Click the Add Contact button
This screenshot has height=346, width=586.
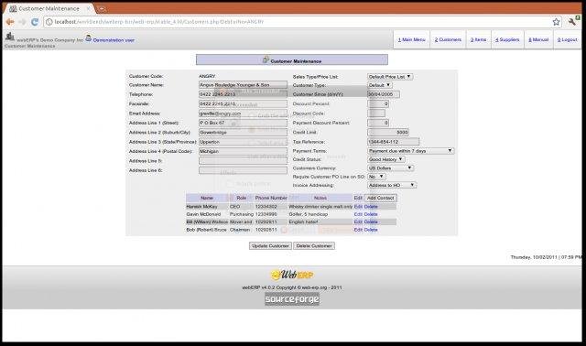(381, 198)
